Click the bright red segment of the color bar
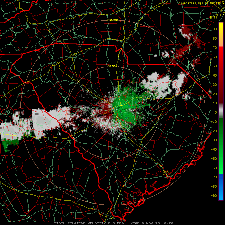The image size is (225, 225). click(x=221, y=52)
